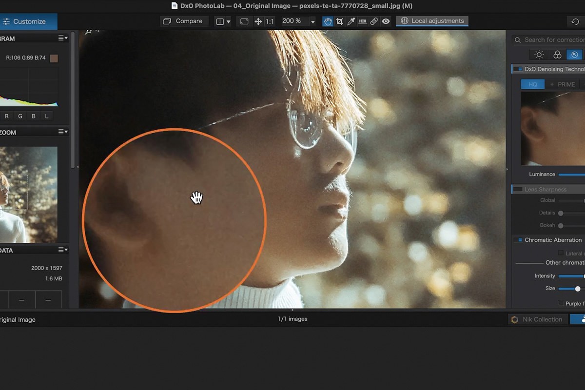Toggle the Lens Sharpness switch

click(x=518, y=189)
